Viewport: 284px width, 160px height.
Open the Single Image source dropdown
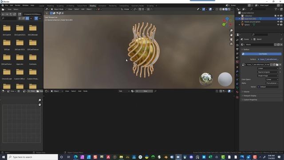pyautogui.click(x=268, y=76)
